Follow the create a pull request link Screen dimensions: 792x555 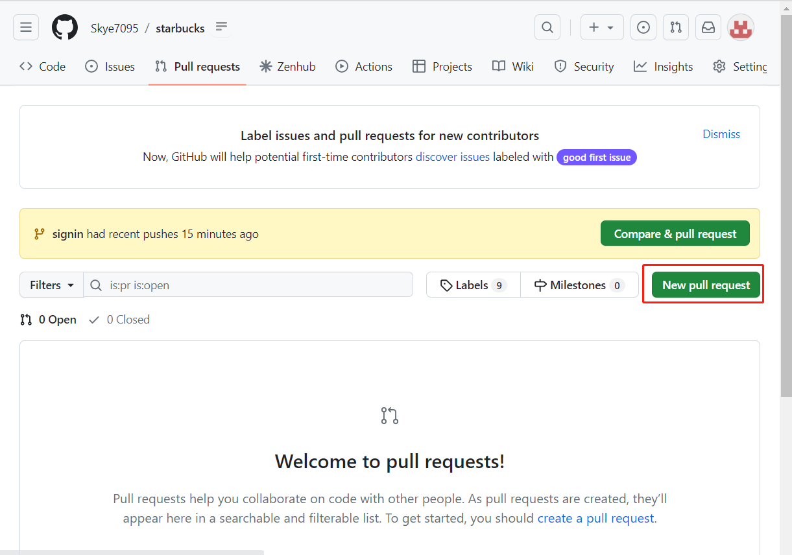point(596,518)
